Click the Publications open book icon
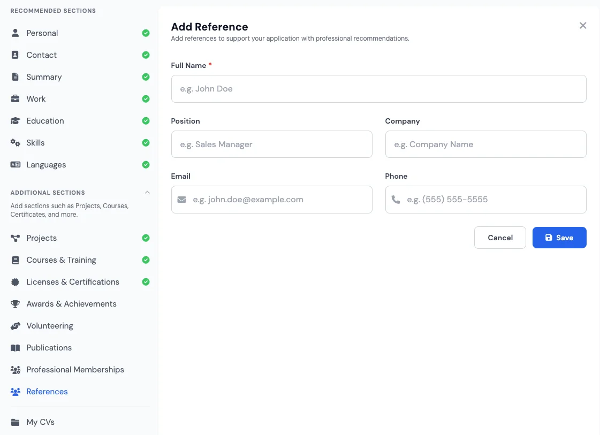600x435 pixels. 16,348
